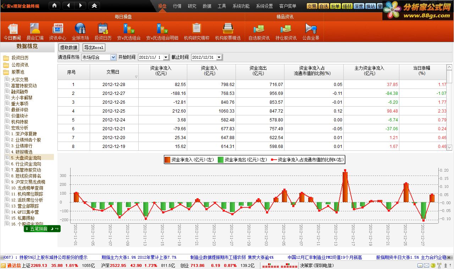Click the 抢单 quick button

point(335,6)
